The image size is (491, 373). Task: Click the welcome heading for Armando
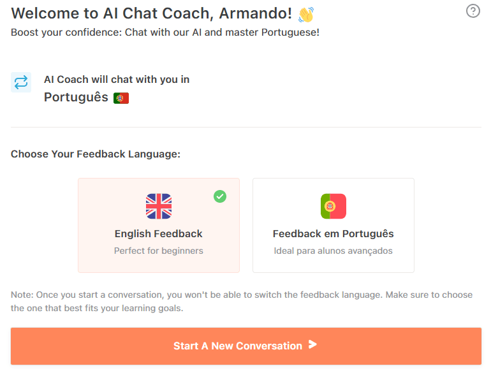click(x=152, y=13)
